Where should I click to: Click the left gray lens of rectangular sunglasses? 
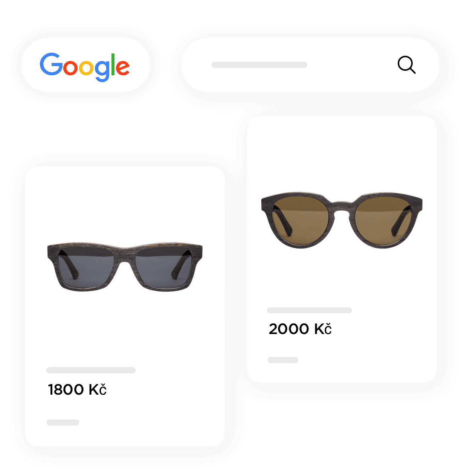click(x=89, y=268)
